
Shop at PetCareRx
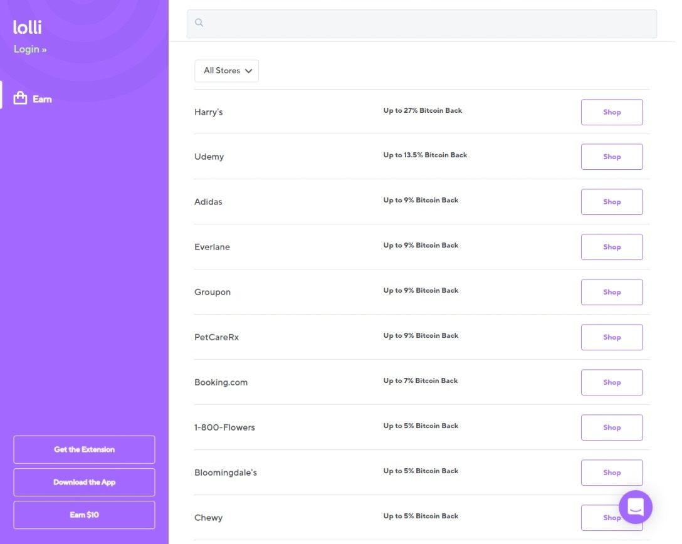coord(612,337)
